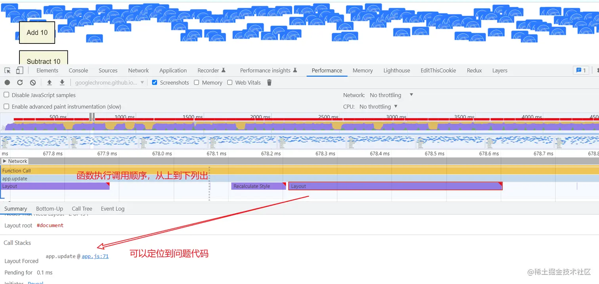This screenshot has width=599, height=284.
Task: Enable the Memory checkbox in toolbar
Action: point(196,83)
